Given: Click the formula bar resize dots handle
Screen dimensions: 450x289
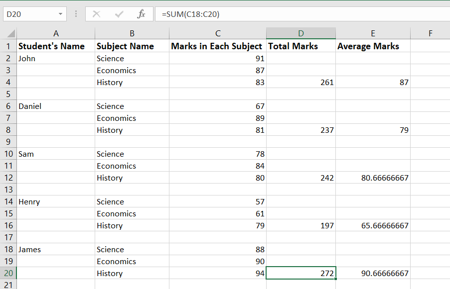Looking at the screenshot, I should pos(76,14).
